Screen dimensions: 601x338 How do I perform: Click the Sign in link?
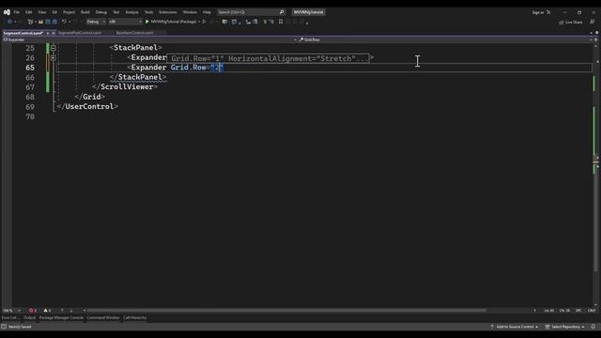click(538, 12)
